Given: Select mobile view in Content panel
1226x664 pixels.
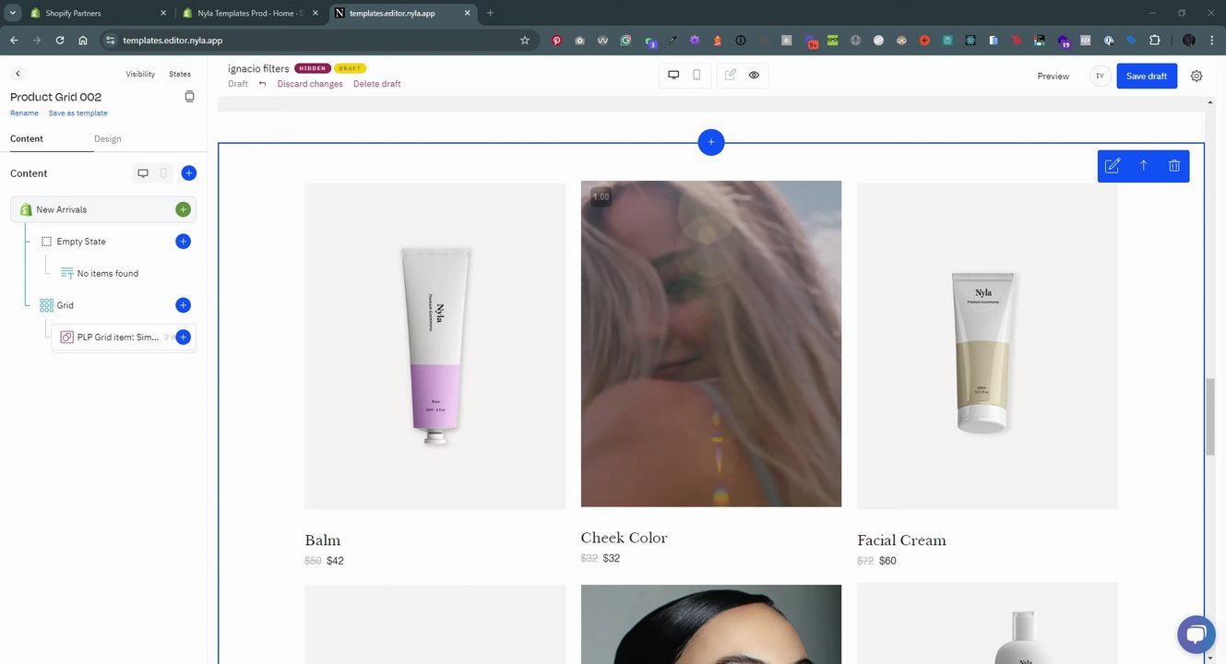Looking at the screenshot, I should [x=163, y=173].
